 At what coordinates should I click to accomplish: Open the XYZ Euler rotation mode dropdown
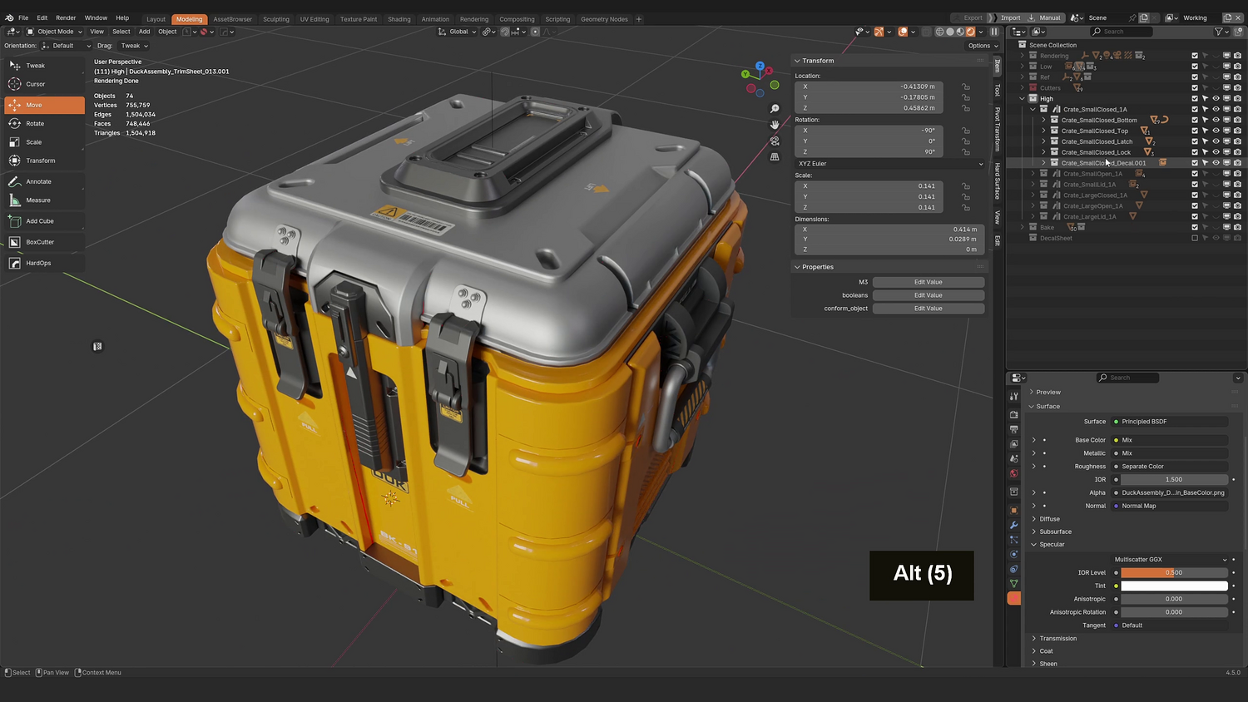[889, 164]
